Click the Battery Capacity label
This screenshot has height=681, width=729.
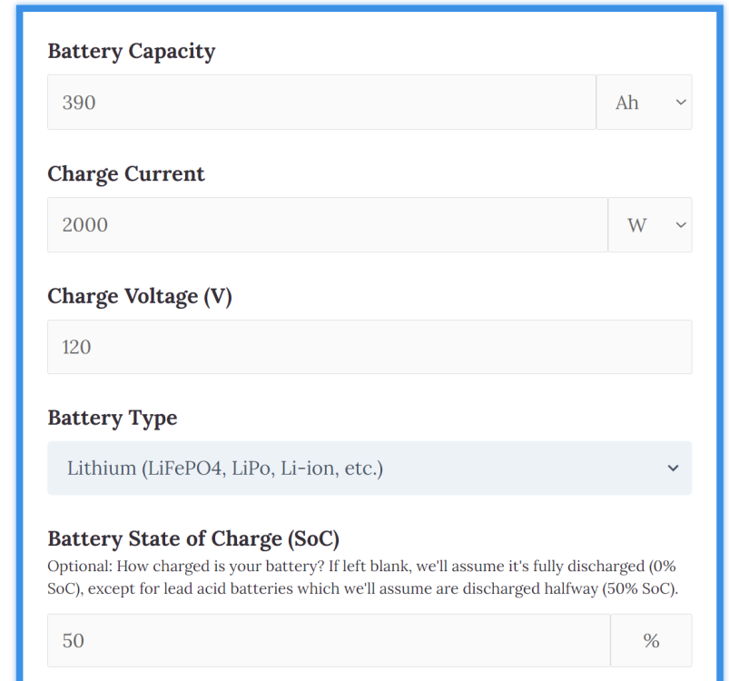point(132,51)
